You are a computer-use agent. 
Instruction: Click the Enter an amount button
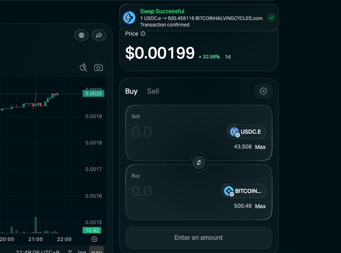(199, 238)
